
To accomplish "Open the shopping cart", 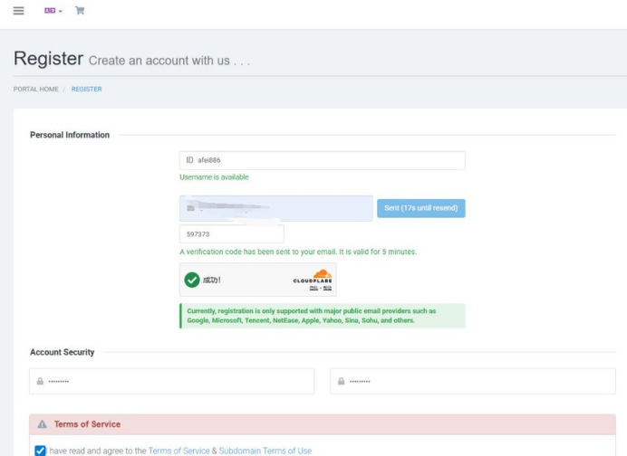I will click(80, 10).
